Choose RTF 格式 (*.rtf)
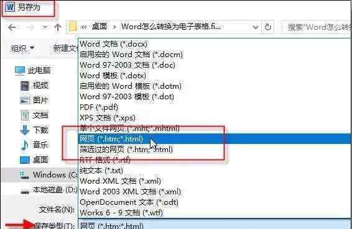Viewport: 352px width, 229px height. (x=215, y=159)
